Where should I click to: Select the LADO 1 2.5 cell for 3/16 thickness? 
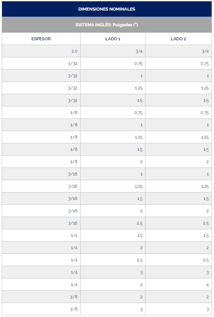tap(139, 223)
